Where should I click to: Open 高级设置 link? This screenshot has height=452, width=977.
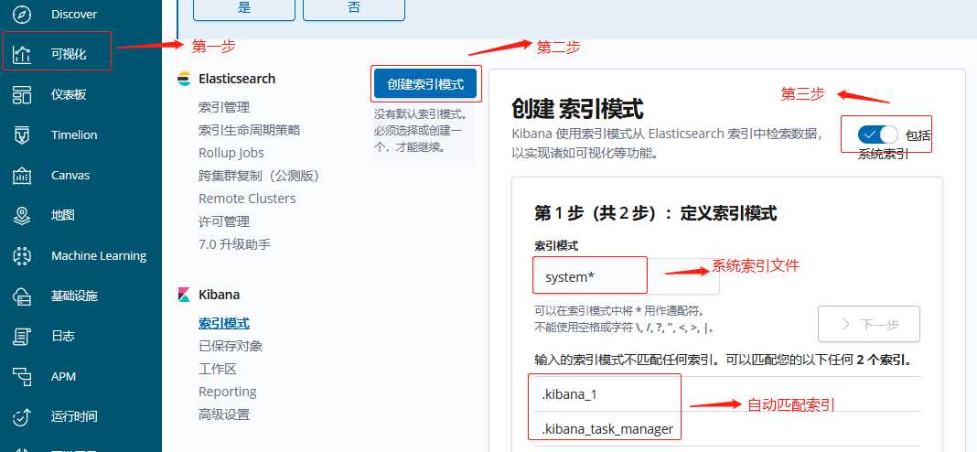(224, 414)
